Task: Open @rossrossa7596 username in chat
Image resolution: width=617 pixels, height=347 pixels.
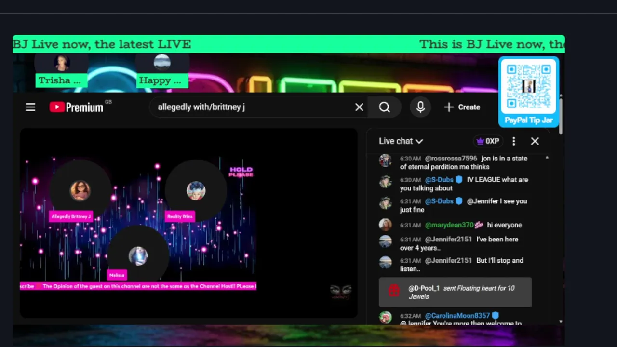Action: 451,159
